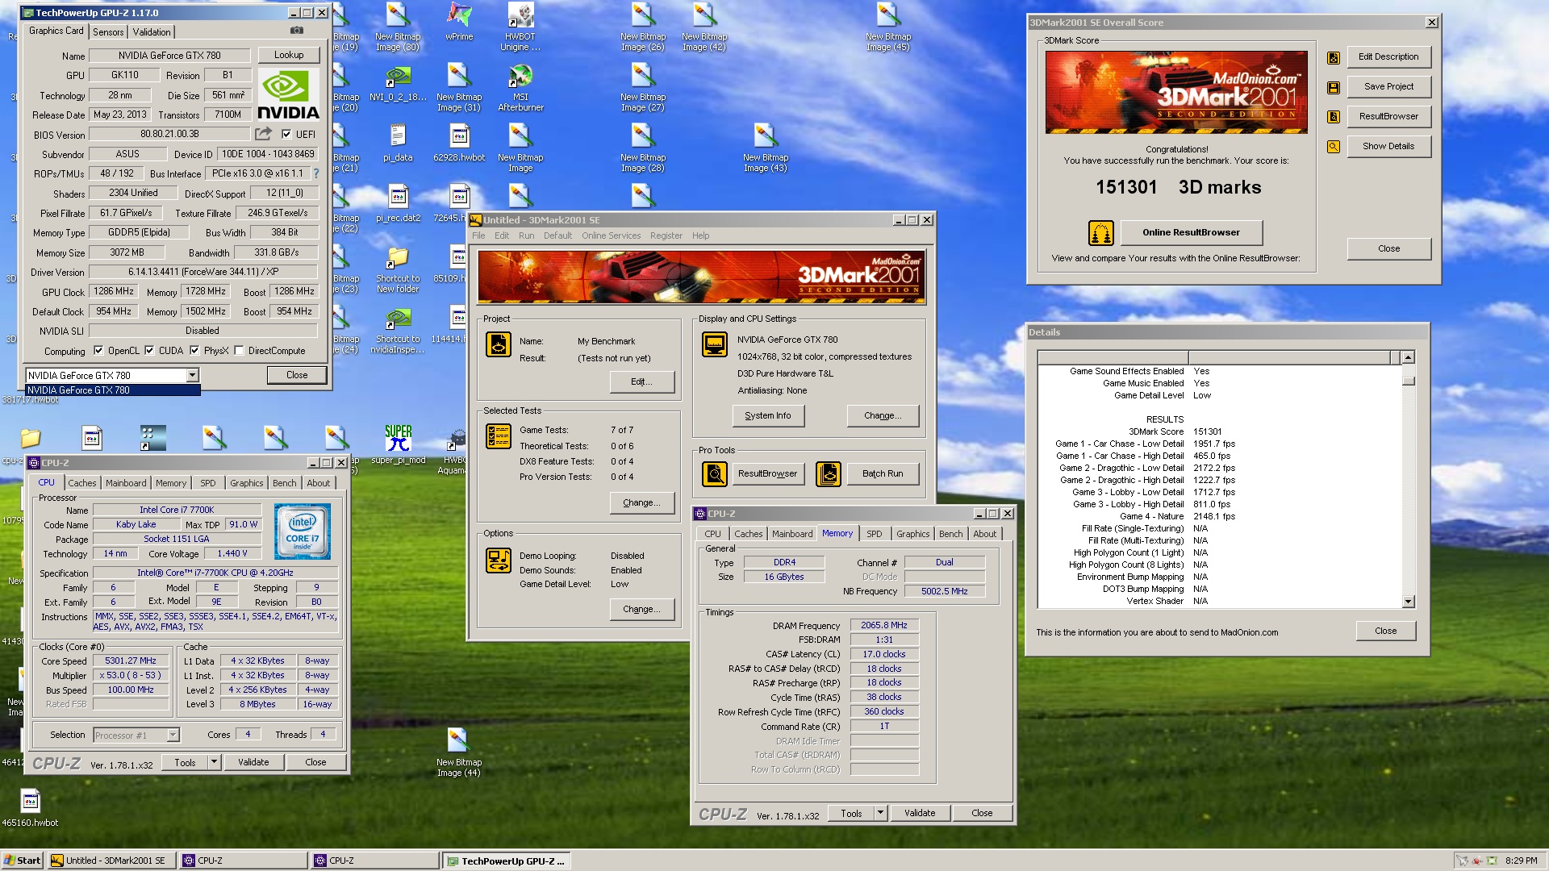Click the ResultBrowser icon in score window
Image resolution: width=1549 pixels, height=871 pixels.
pyautogui.click(x=1334, y=117)
